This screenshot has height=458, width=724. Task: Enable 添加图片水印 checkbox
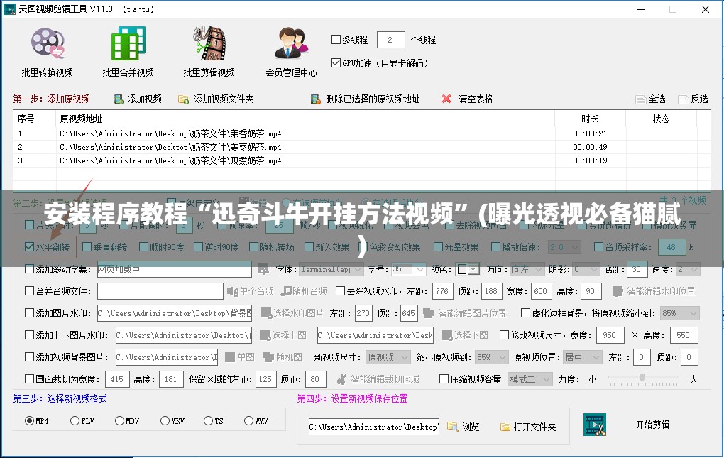tap(30, 313)
